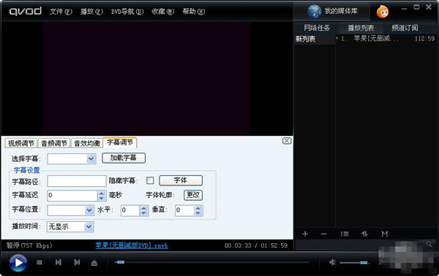Screen dimensions: 439x276
Task: Decrease the 水平 value with down arrow
Action: pos(143,213)
